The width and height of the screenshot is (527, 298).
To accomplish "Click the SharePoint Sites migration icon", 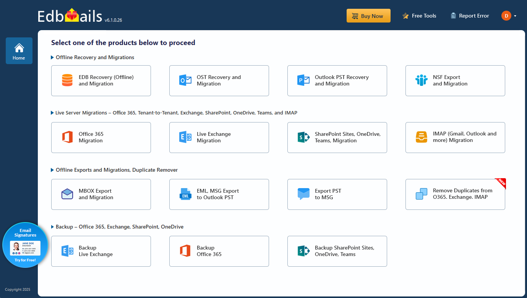I will click(x=303, y=137).
